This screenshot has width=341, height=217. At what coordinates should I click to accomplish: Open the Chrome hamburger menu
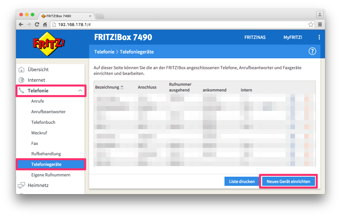coord(320,24)
